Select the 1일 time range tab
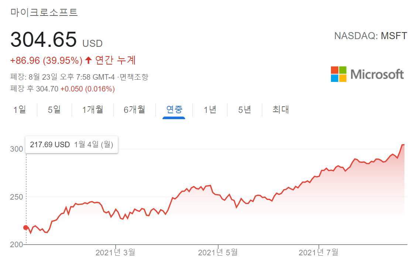This screenshot has width=417, height=266. (20, 110)
